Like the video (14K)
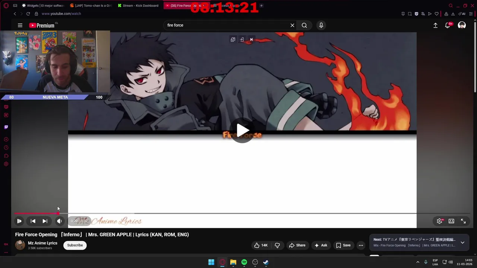This screenshot has width=477, height=268. coord(261,245)
